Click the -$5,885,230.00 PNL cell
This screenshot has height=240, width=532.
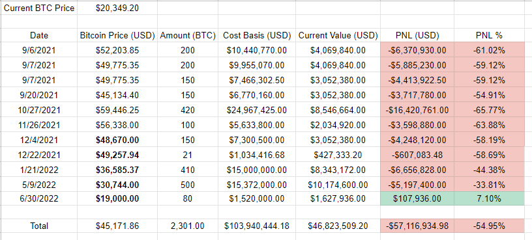[418, 65]
